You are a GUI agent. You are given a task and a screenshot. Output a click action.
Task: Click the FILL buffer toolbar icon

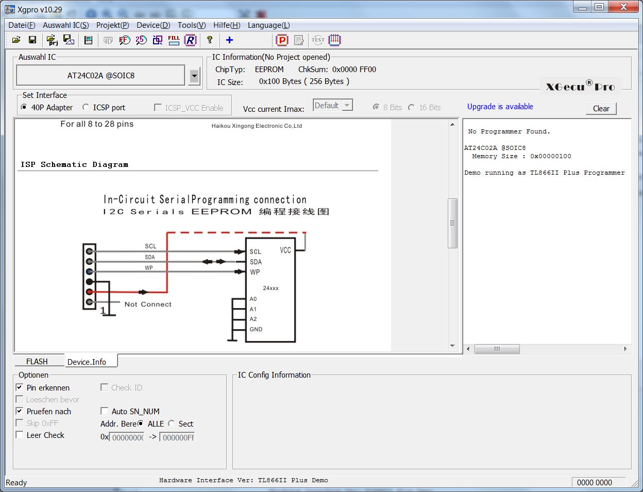click(174, 40)
